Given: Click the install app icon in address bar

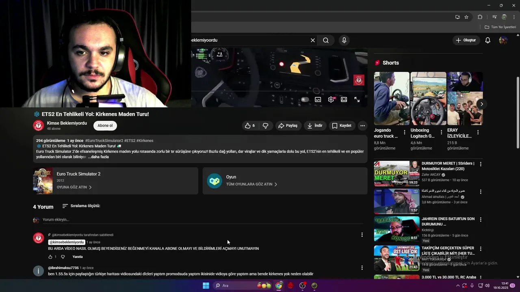Looking at the screenshot, I should (x=457, y=17).
